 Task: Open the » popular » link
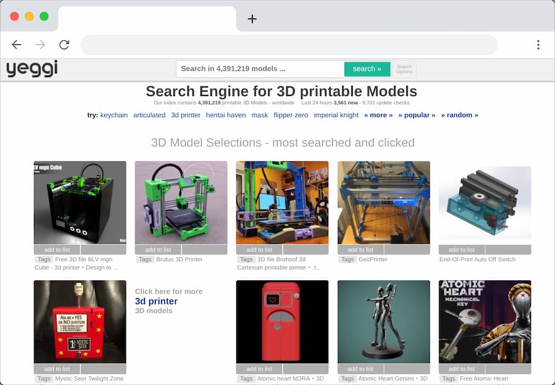coord(417,115)
